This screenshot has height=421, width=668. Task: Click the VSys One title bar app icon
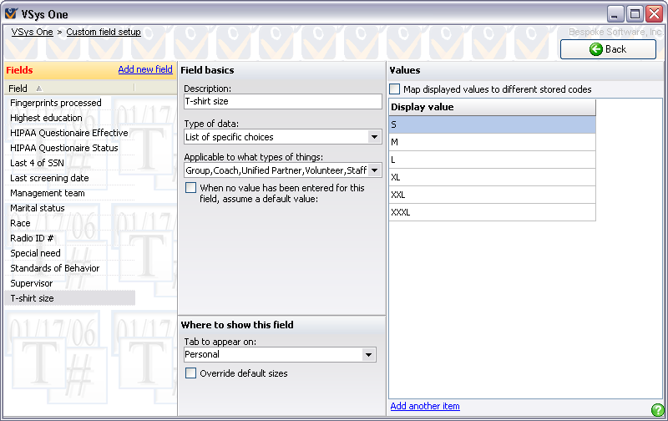click(x=11, y=14)
